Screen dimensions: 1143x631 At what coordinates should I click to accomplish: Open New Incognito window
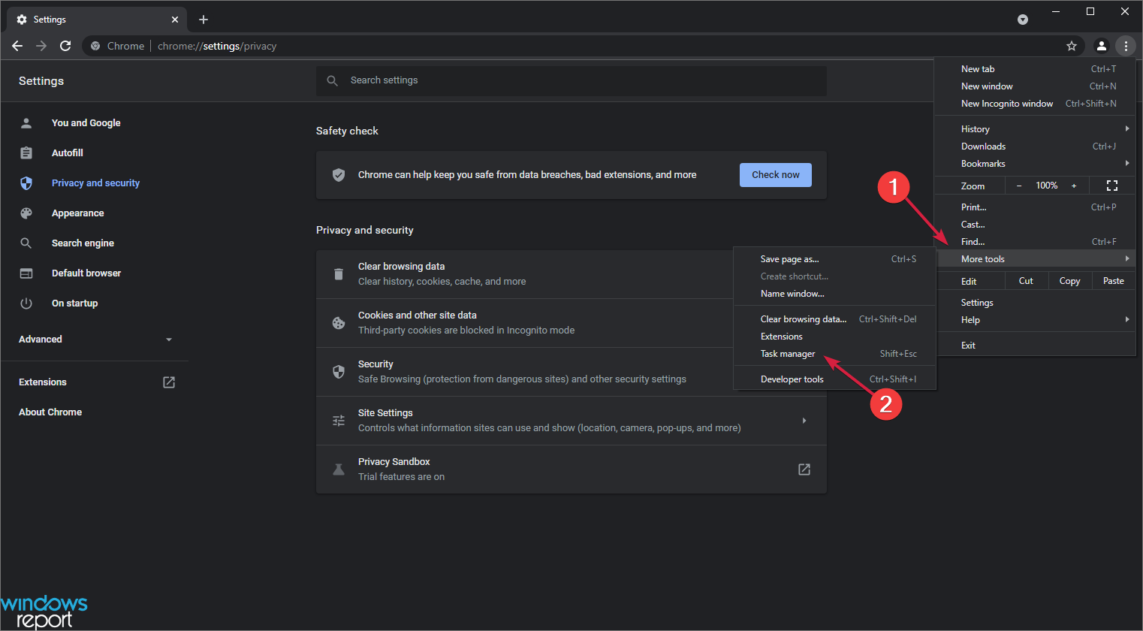pos(1036,104)
